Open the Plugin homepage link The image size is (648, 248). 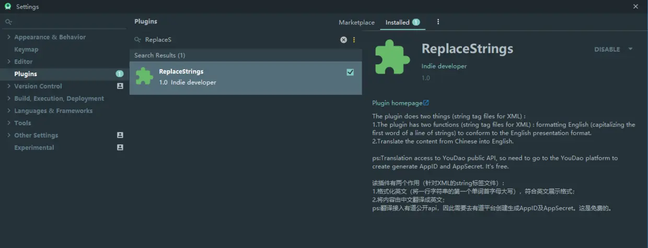[x=397, y=103]
